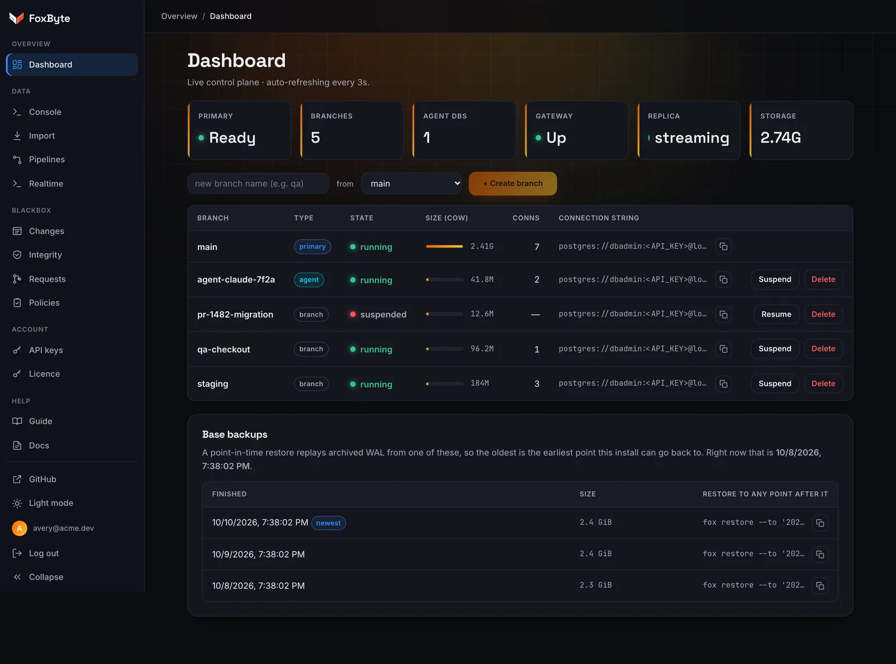Copy agent-claude-7f2a connection string

coord(724,279)
